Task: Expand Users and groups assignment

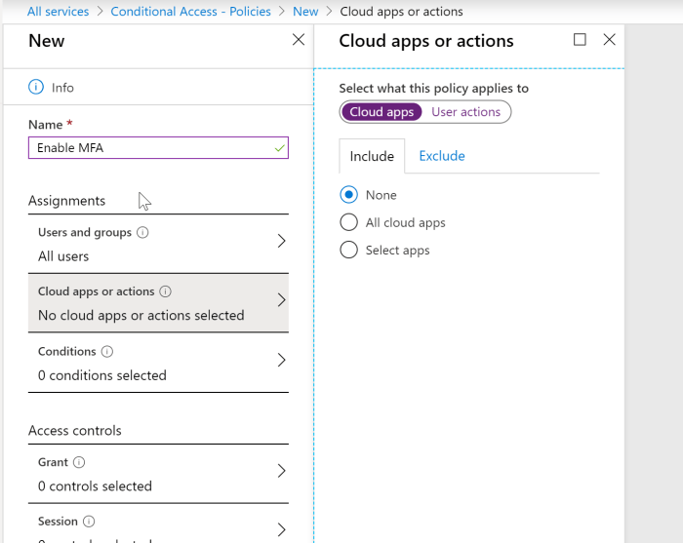Action: [281, 242]
